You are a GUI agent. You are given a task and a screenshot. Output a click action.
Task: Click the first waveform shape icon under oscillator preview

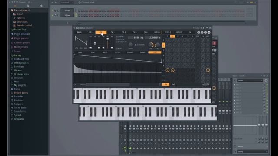coord(76,48)
